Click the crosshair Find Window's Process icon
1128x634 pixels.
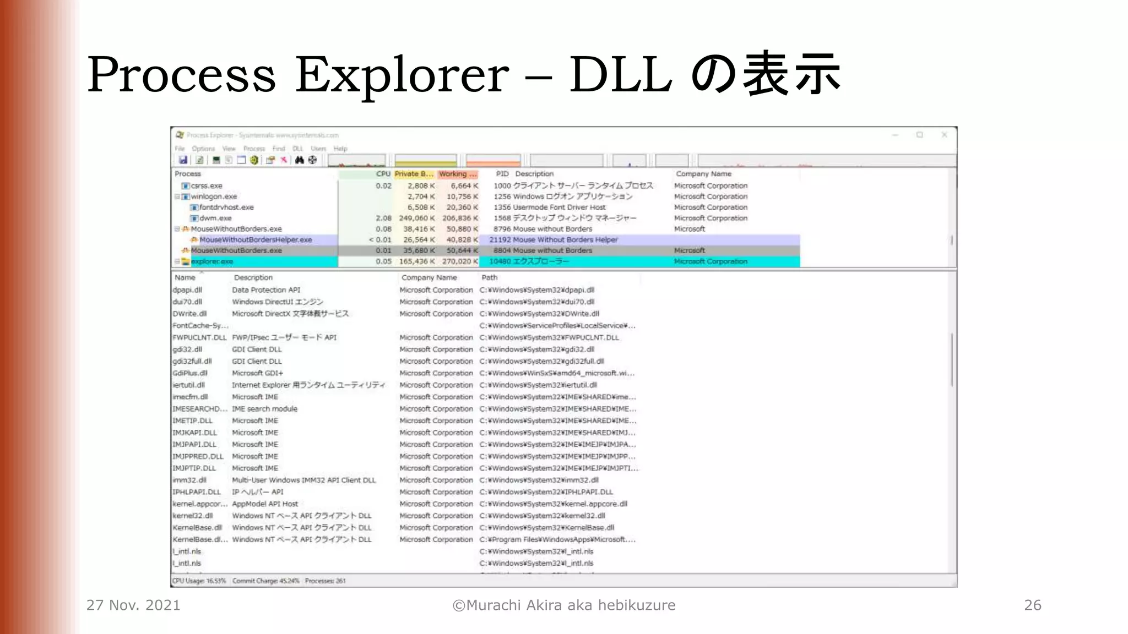[313, 160]
